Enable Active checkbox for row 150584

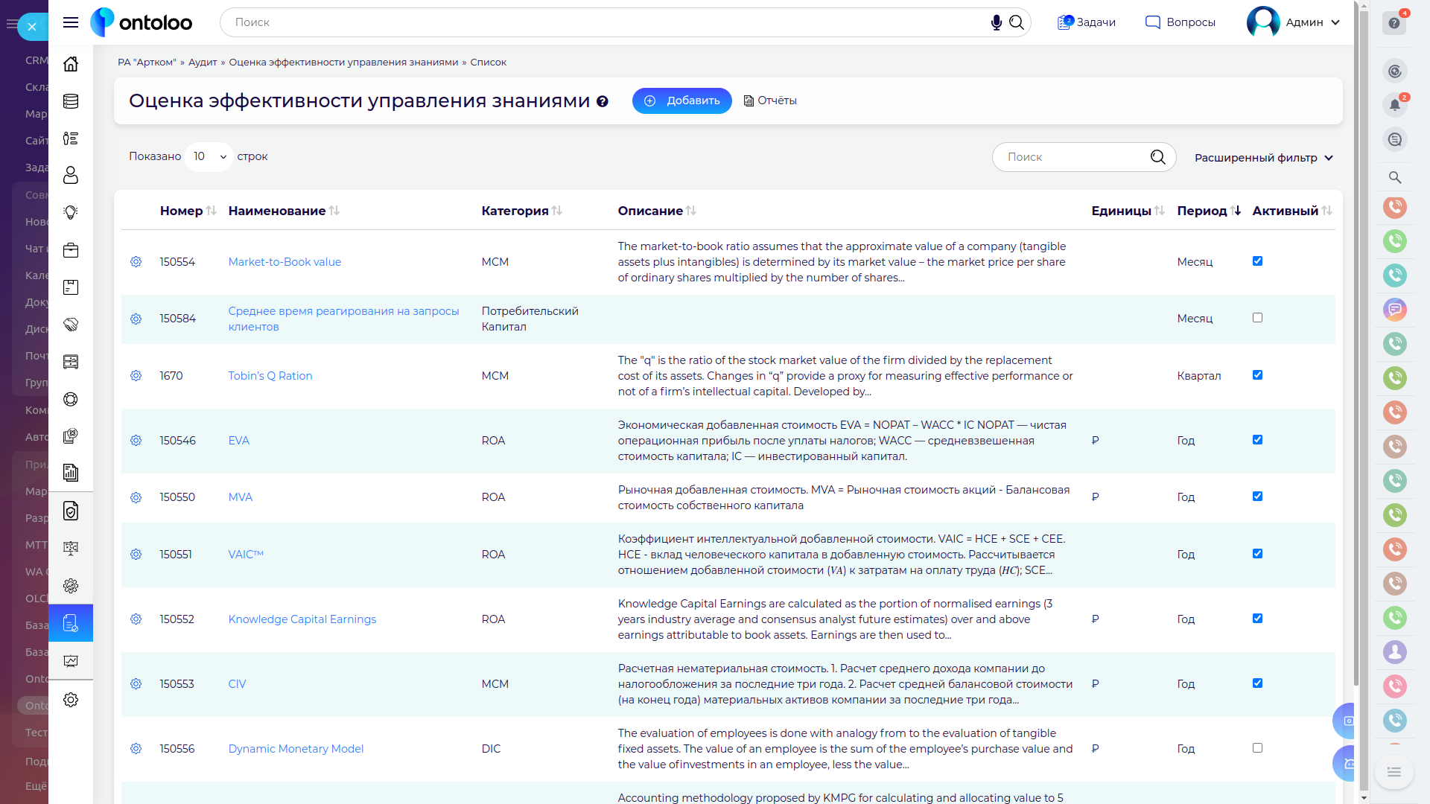[x=1257, y=318]
